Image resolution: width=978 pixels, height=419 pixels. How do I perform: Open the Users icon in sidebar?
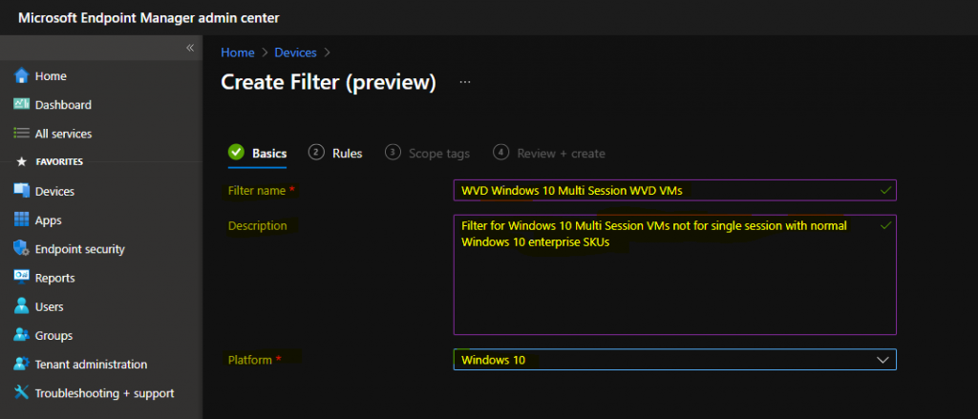pos(21,306)
